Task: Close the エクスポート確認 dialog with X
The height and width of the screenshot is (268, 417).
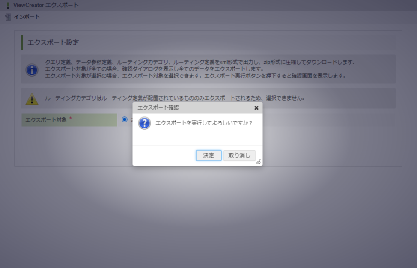Action: coord(256,108)
